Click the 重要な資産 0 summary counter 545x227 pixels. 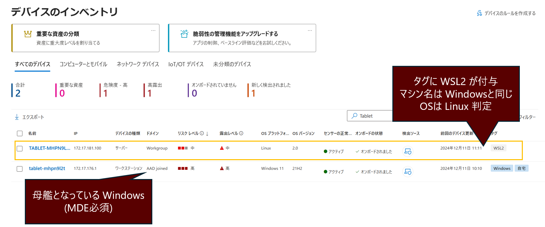click(x=69, y=90)
